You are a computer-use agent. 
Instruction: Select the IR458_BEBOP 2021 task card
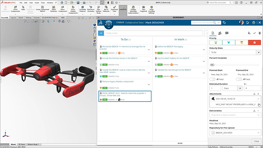click(x=125, y=96)
